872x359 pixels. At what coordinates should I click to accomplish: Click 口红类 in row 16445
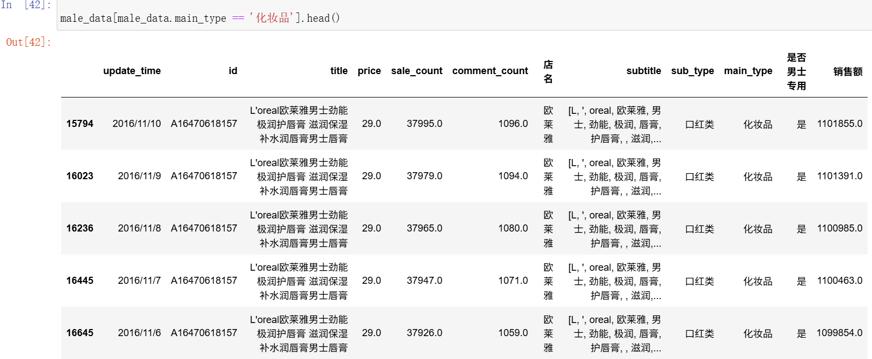point(700,281)
